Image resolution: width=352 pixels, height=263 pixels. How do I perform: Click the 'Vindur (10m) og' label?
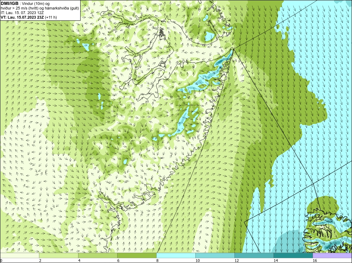[36, 4]
